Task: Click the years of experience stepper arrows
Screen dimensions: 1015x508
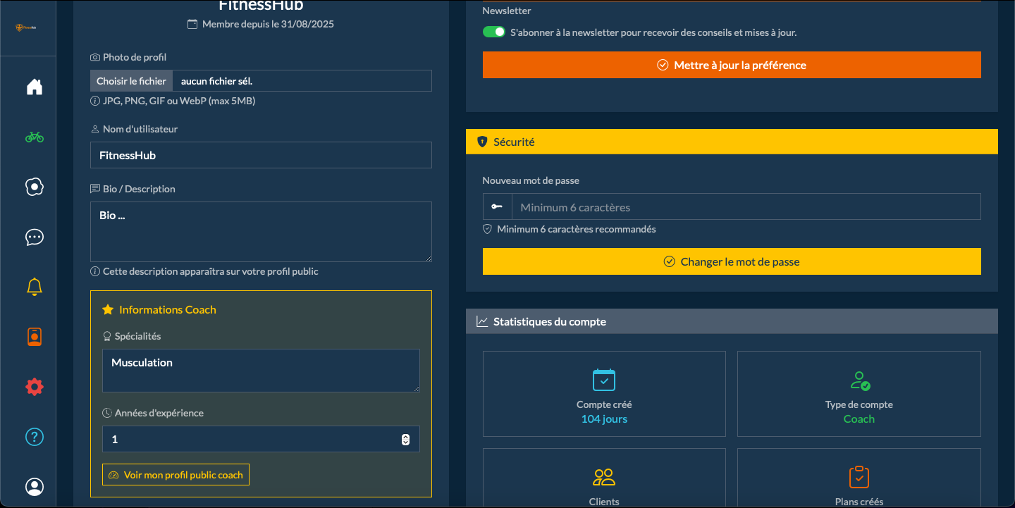Action: pyautogui.click(x=405, y=439)
